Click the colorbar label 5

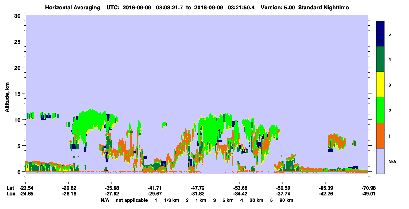click(x=390, y=34)
